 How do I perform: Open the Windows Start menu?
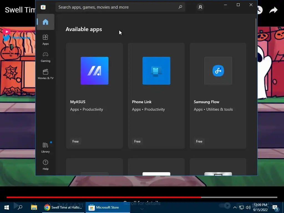(x=7, y=207)
